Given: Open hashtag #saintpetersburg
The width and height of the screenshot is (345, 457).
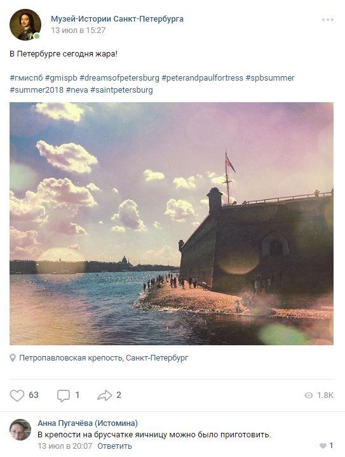Looking at the screenshot, I should click(x=121, y=89).
